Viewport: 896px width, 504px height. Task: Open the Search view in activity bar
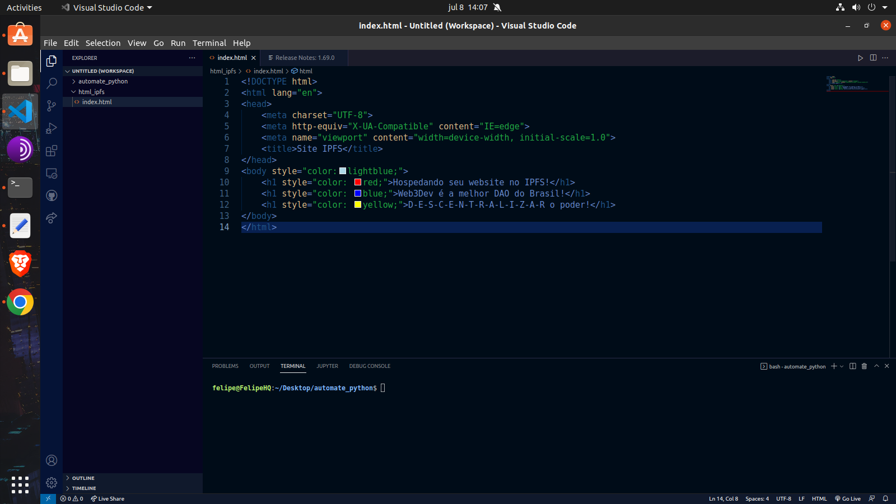(52, 83)
